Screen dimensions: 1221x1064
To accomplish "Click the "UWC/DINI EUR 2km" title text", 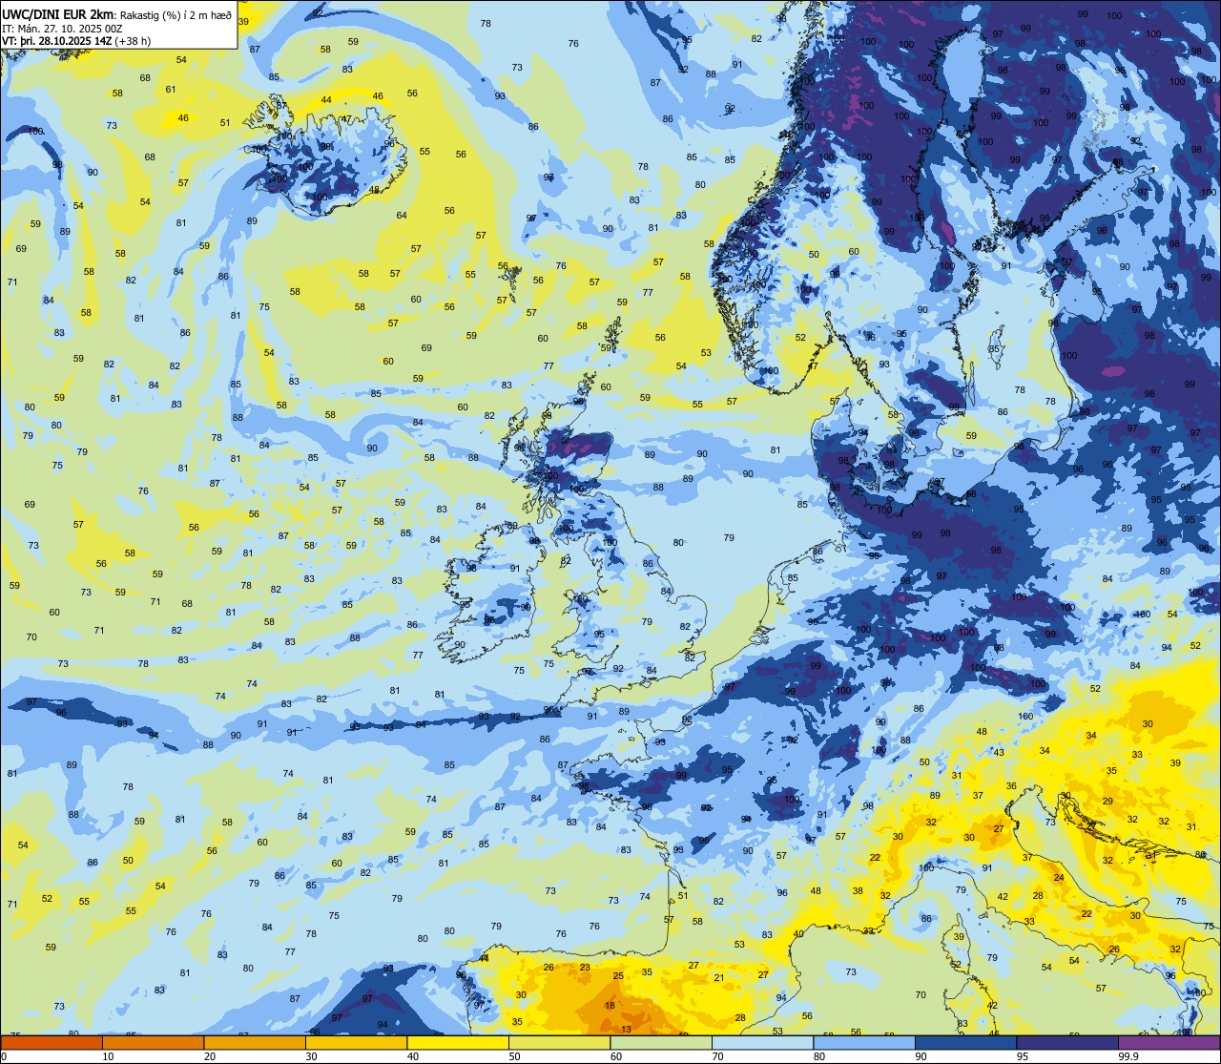I will click(57, 14).
